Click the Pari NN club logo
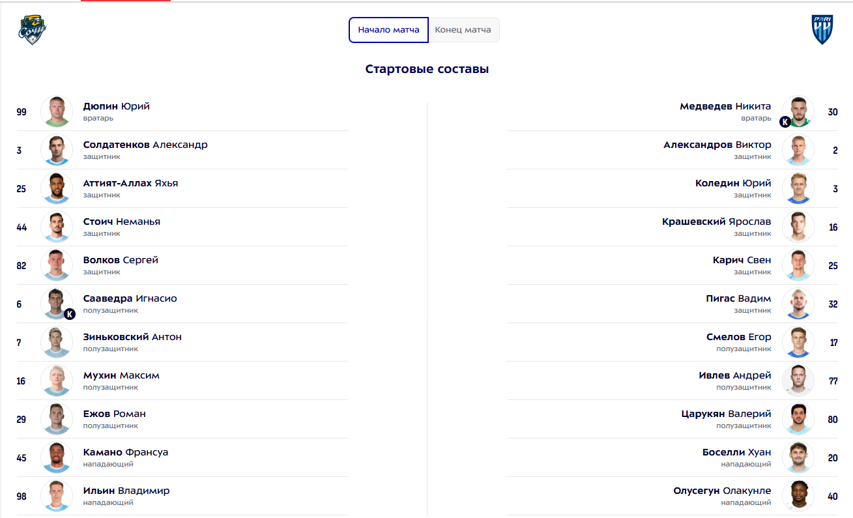This screenshot has height=518, width=853. point(822,30)
